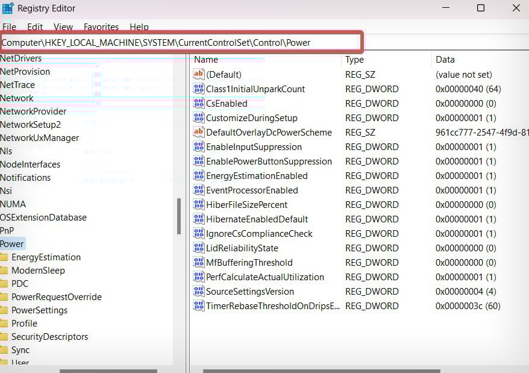Screen dimensions: 529x373
Task: Select the NUMA key in the tree
Action: tap(13, 204)
